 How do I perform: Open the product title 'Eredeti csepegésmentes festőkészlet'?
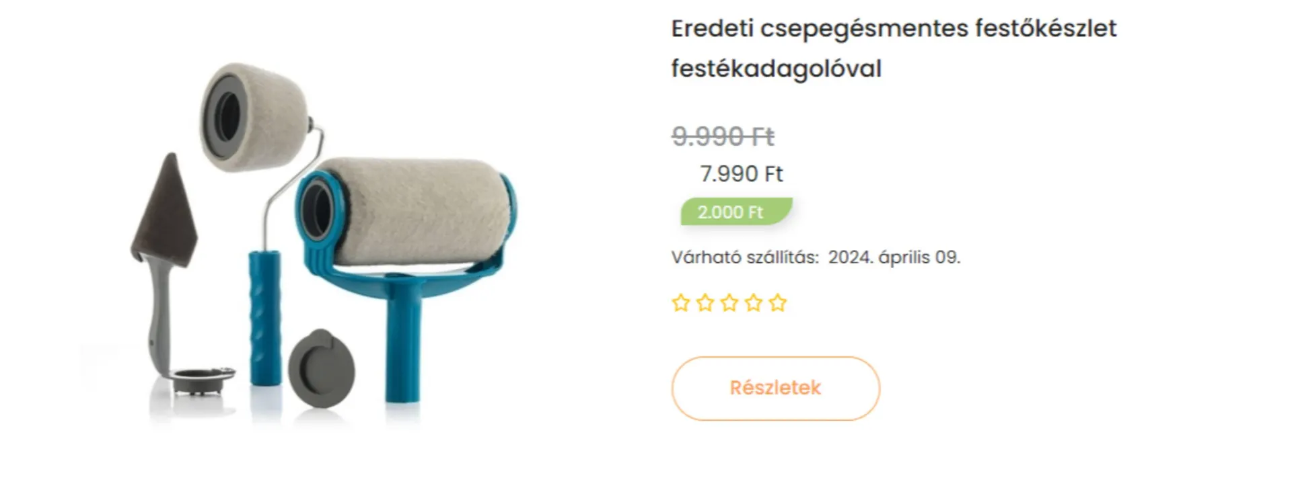tap(894, 29)
